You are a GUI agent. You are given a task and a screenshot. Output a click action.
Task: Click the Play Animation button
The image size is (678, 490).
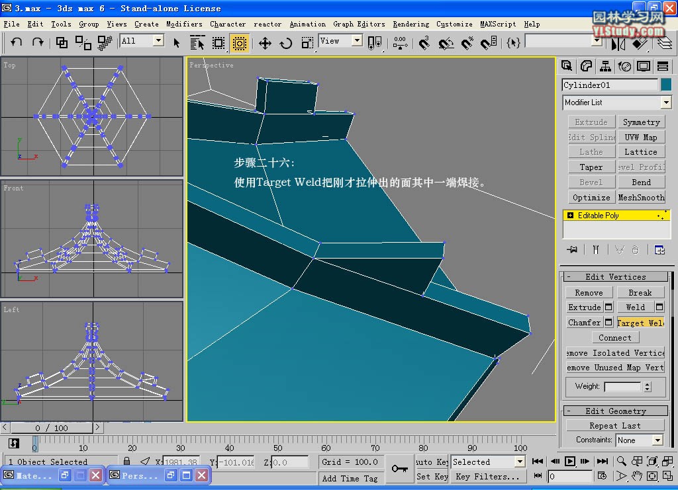[570, 462]
